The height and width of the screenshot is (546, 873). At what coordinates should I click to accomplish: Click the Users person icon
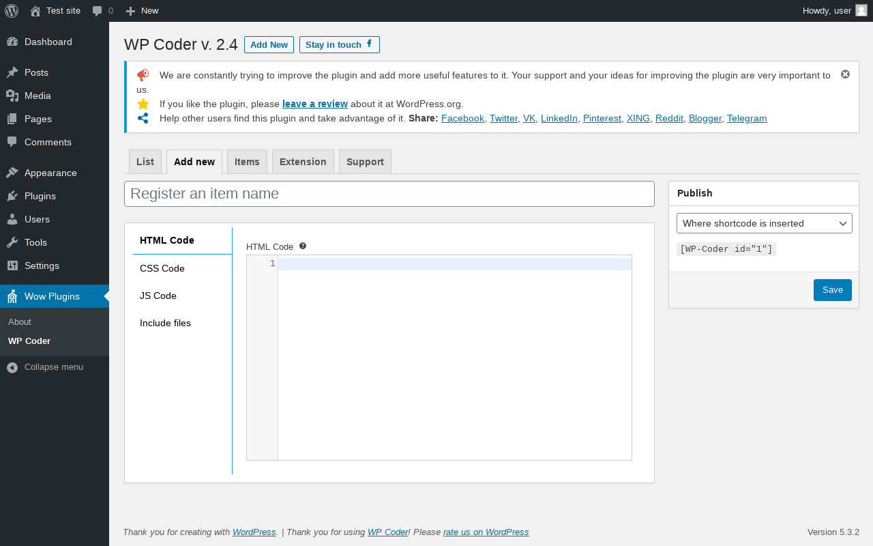point(12,219)
